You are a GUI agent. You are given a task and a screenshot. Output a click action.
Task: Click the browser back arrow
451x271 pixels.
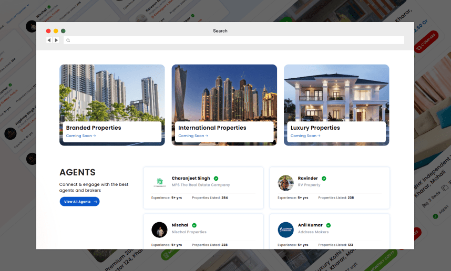pos(49,40)
